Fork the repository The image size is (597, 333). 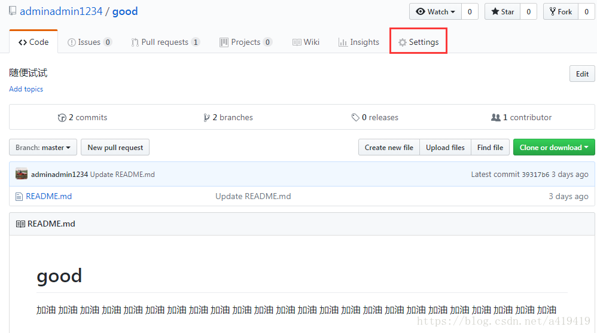coord(561,12)
